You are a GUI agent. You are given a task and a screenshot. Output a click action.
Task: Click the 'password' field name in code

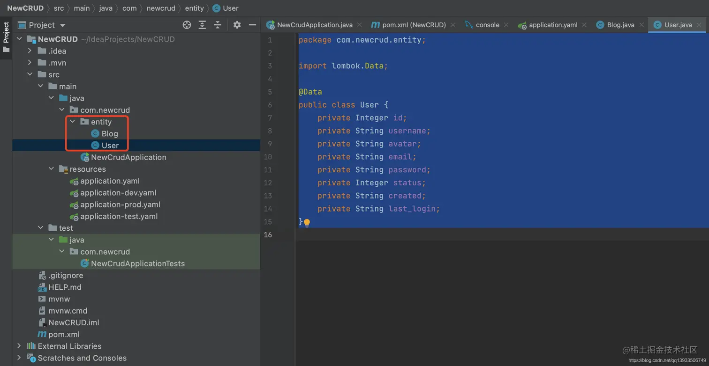point(407,170)
